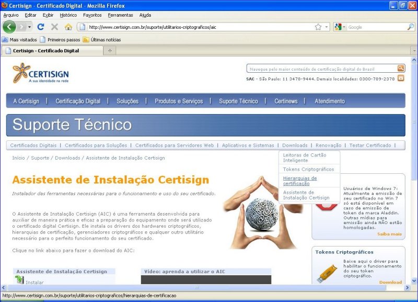Click Aplicativos e Sistemas submenu link
Image resolution: width=418 pixels, height=302 pixels.
(x=248, y=146)
